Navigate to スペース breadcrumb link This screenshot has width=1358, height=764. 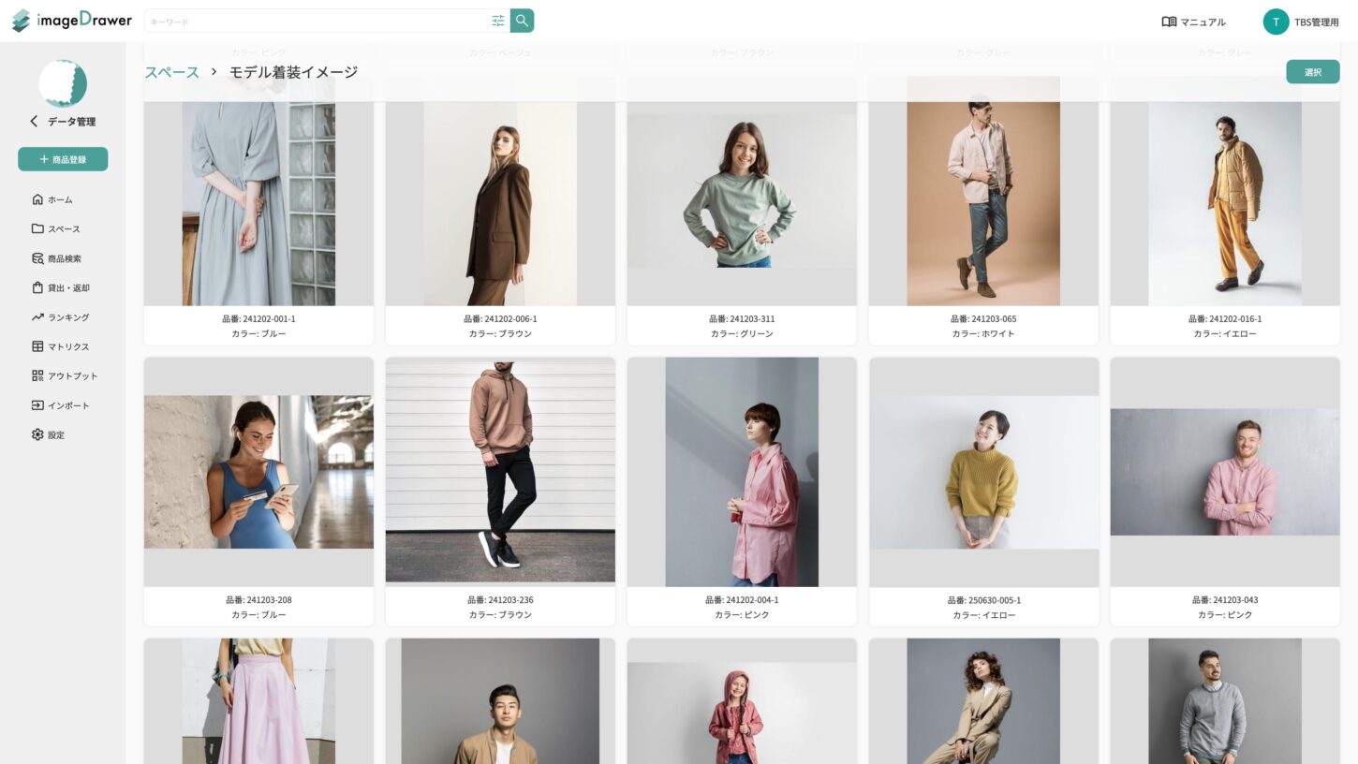click(x=171, y=72)
